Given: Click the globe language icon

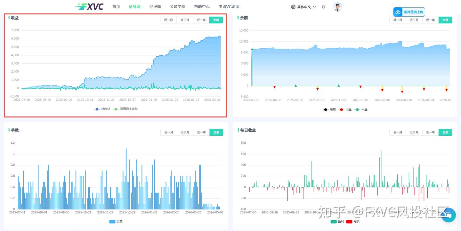Looking at the screenshot, I should [293, 7].
